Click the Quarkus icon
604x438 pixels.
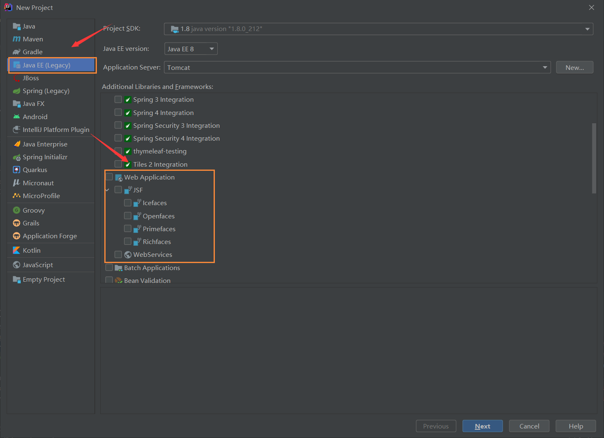pos(17,170)
